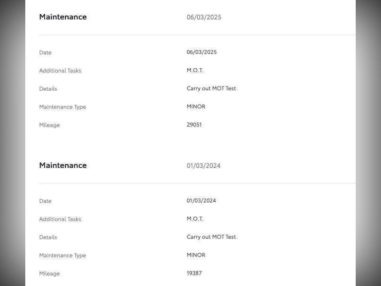Select the 01/03/2024 header date
This screenshot has height=286, width=381.
[x=204, y=166]
